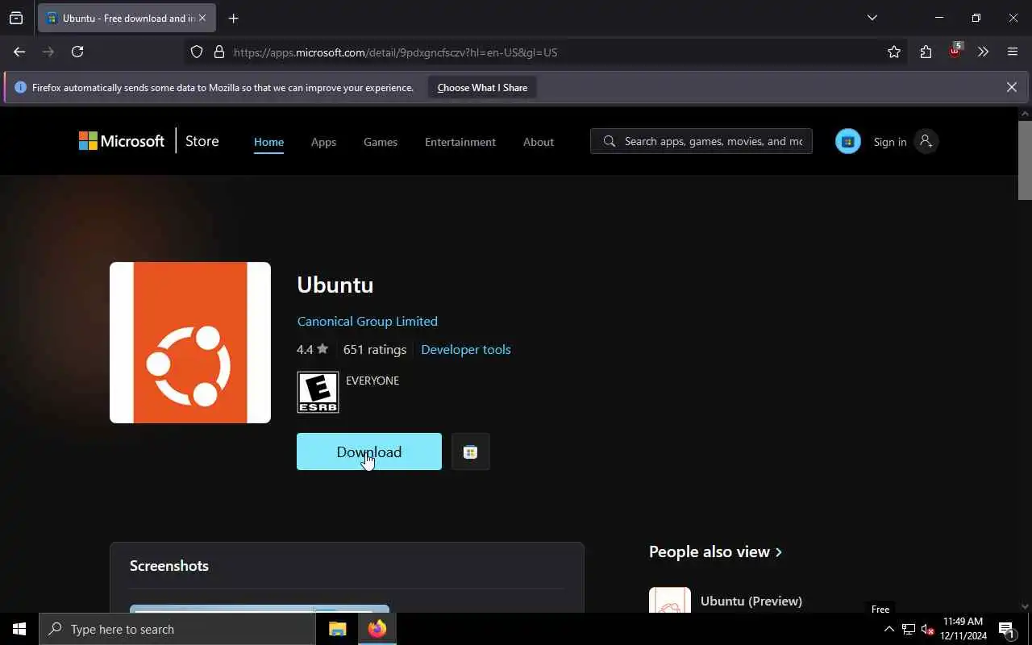Open Canonical Group Limited publisher link
Viewport: 1032px width, 645px height.
tap(367, 321)
